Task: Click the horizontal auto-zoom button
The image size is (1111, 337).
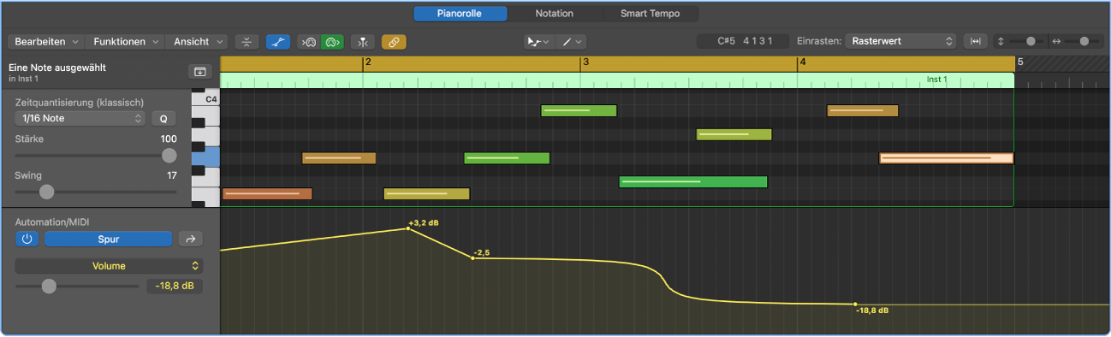Action: pos(975,41)
